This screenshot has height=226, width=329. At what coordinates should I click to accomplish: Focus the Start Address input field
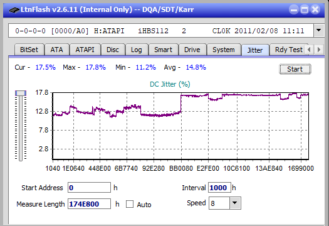pos(89,188)
